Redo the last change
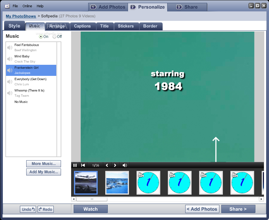Screen dimensions: 269x220 pyautogui.click(x=46, y=209)
